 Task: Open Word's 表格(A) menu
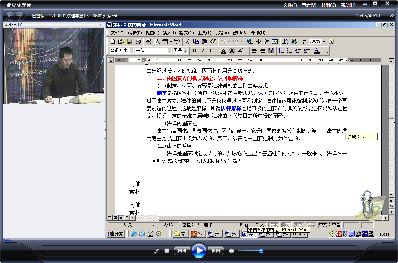coord(222,33)
